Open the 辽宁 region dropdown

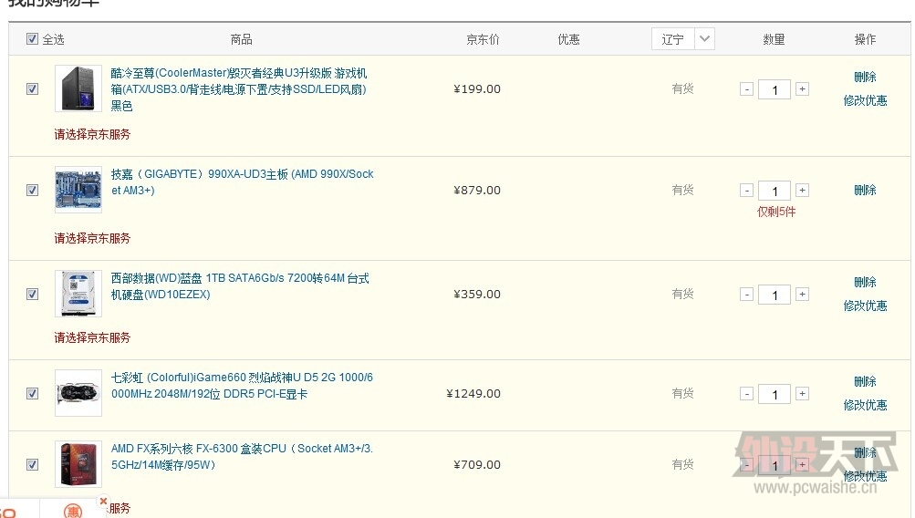682,39
